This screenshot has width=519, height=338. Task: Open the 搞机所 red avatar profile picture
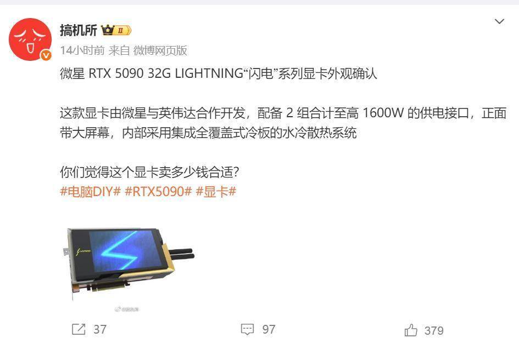coord(30,39)
